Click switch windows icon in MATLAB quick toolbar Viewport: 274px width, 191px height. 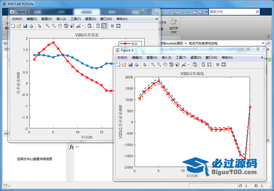click(195, 12)
